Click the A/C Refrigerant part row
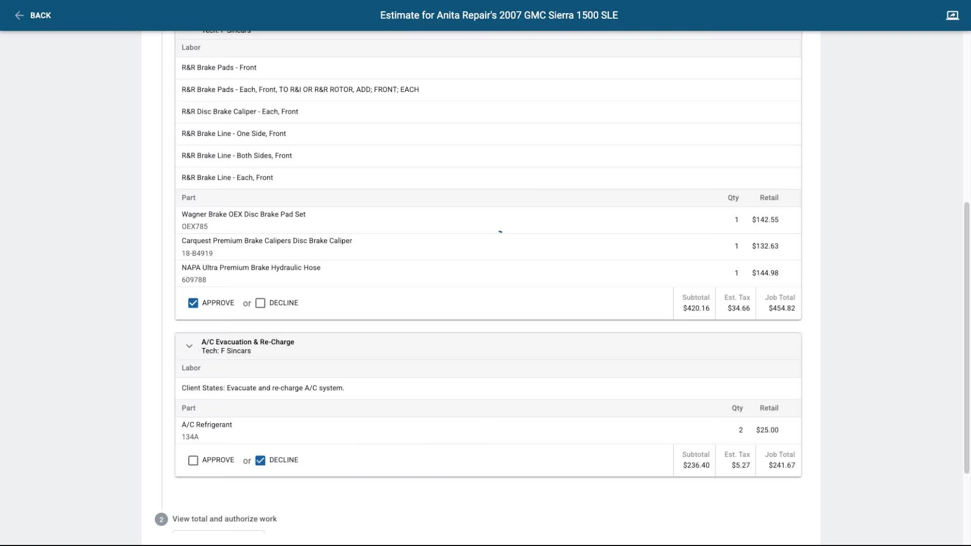971x546 pixels. point(488,430)
